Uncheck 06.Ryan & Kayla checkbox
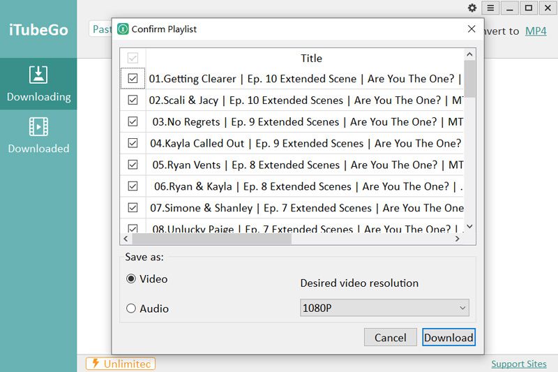 click(x=133, y=186)
